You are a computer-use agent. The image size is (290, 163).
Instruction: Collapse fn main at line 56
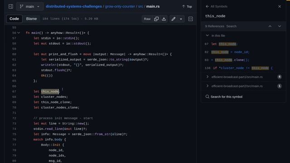tap(19, 33)
